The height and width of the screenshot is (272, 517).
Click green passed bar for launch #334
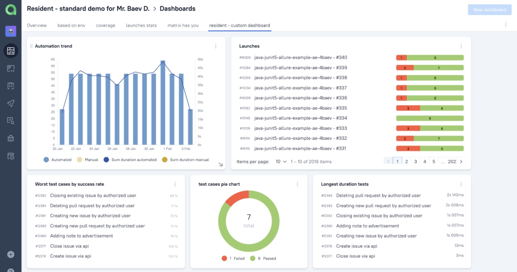click(x=430, y=118)
